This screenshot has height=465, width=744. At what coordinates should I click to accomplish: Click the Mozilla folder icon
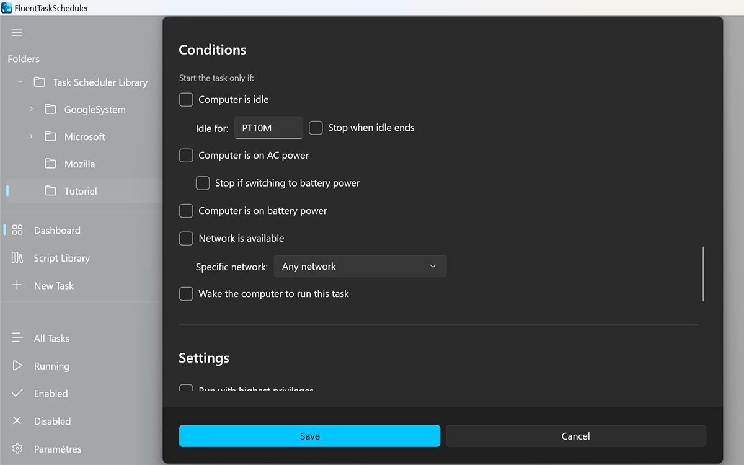(52, 164)
